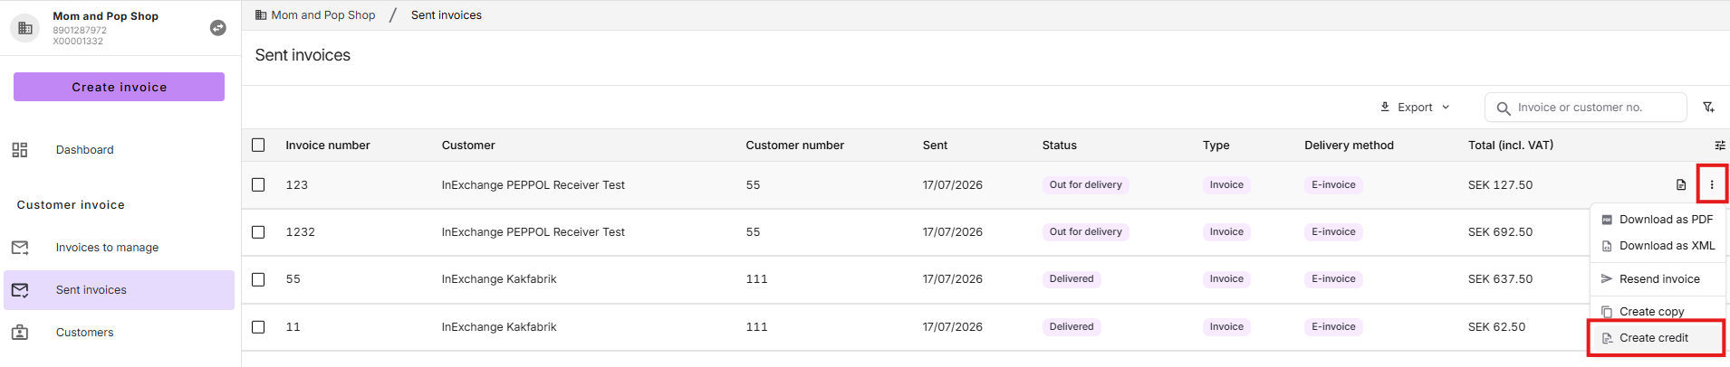1730x367 pixels.
Task: Click the switch company arrow icon
Action: pyautogui.click(x=218, y=28)
